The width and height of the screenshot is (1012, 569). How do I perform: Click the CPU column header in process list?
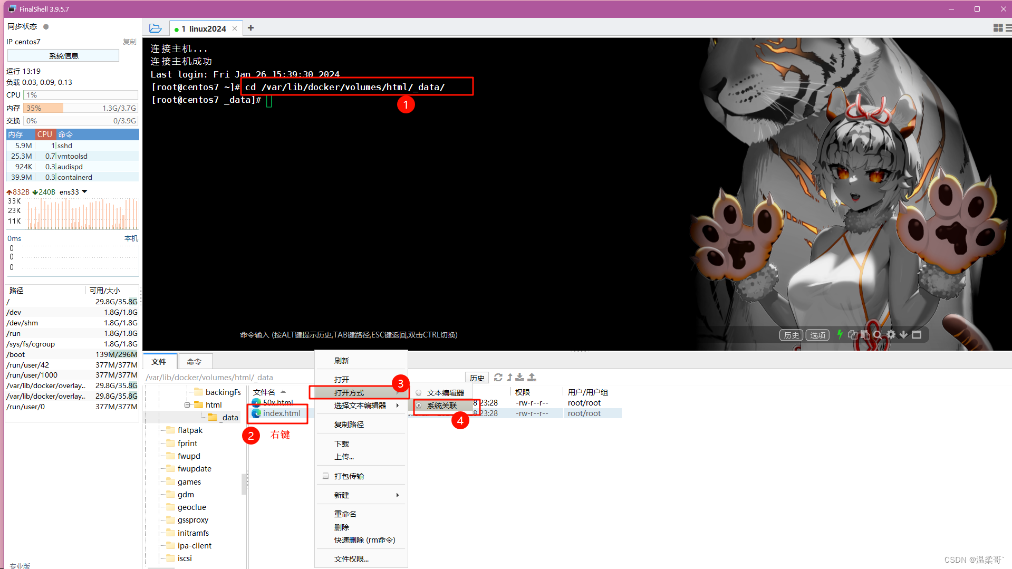point(45,134)
